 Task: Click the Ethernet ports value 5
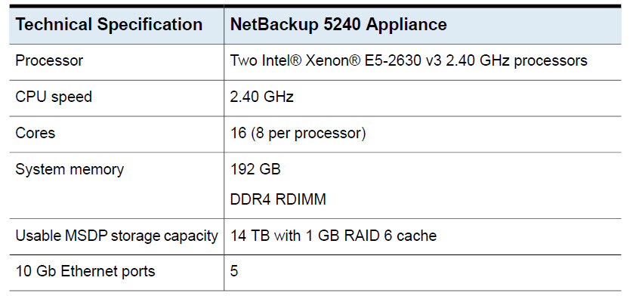click(x=234, y=272)
